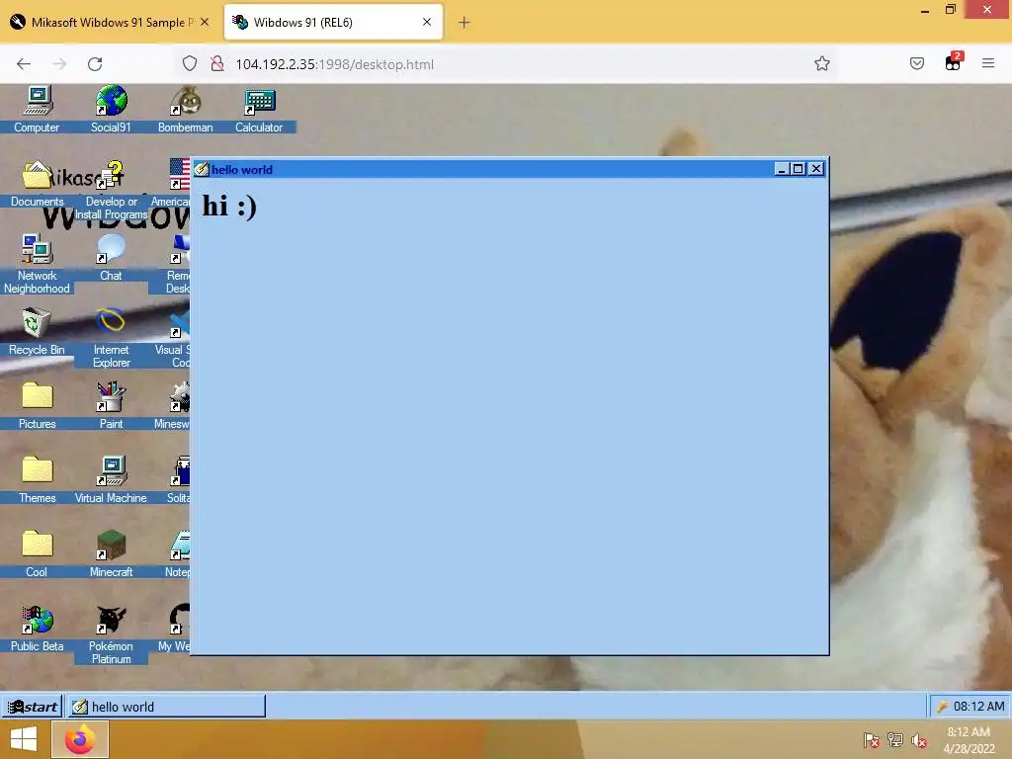The height and width of the screenshot is (759, 1012).
Task: Click the muted volume tray icon
Action: pos(919,740)
